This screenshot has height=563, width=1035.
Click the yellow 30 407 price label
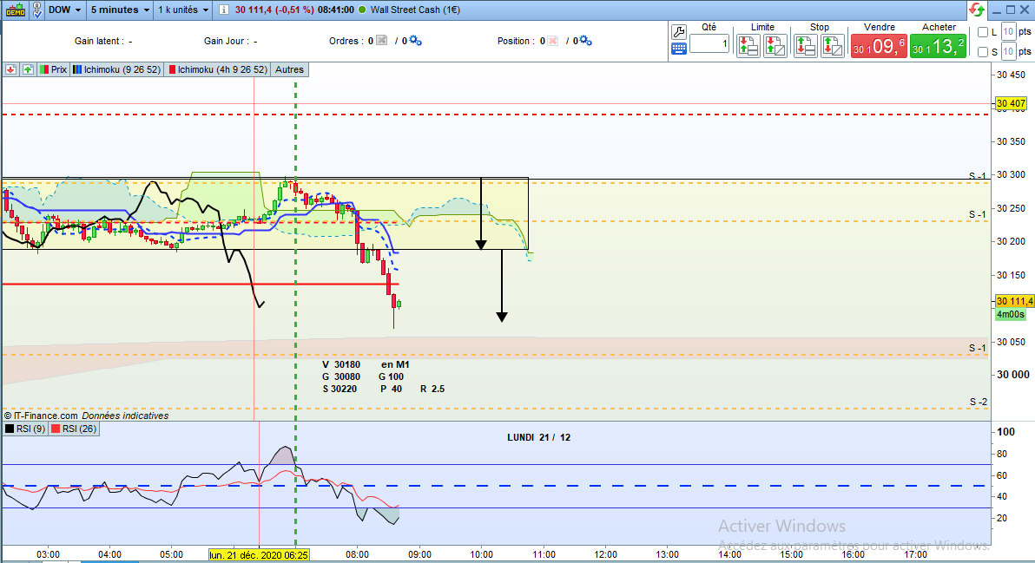pos(1011,103)
